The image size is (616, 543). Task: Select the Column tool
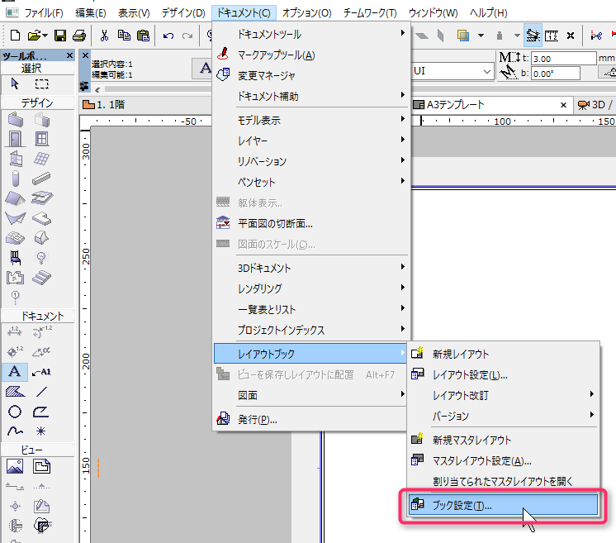click(16, 179)
